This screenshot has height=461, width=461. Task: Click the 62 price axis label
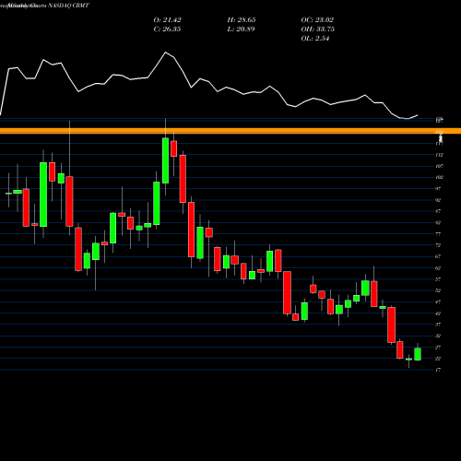point(438,268)
